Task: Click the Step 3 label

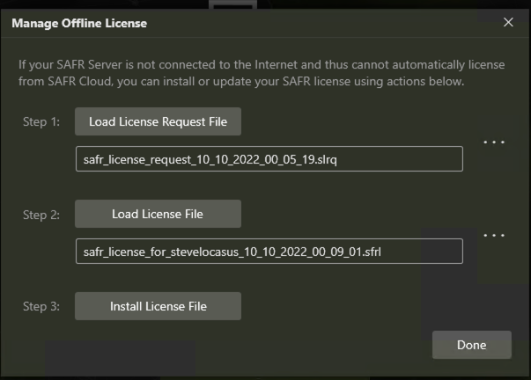Action: 41,306
